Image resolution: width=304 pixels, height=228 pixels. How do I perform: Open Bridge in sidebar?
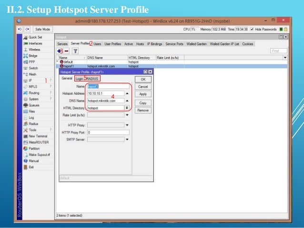(33, 56)
